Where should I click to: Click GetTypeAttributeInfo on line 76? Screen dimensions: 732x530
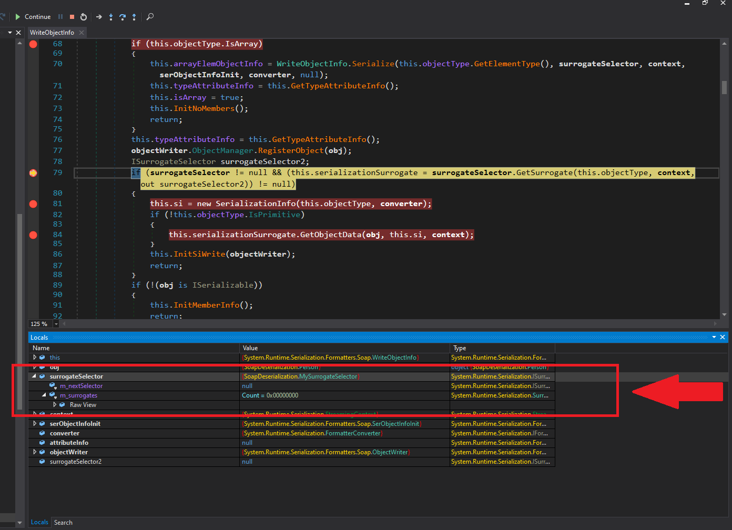[x=319, y=139]
